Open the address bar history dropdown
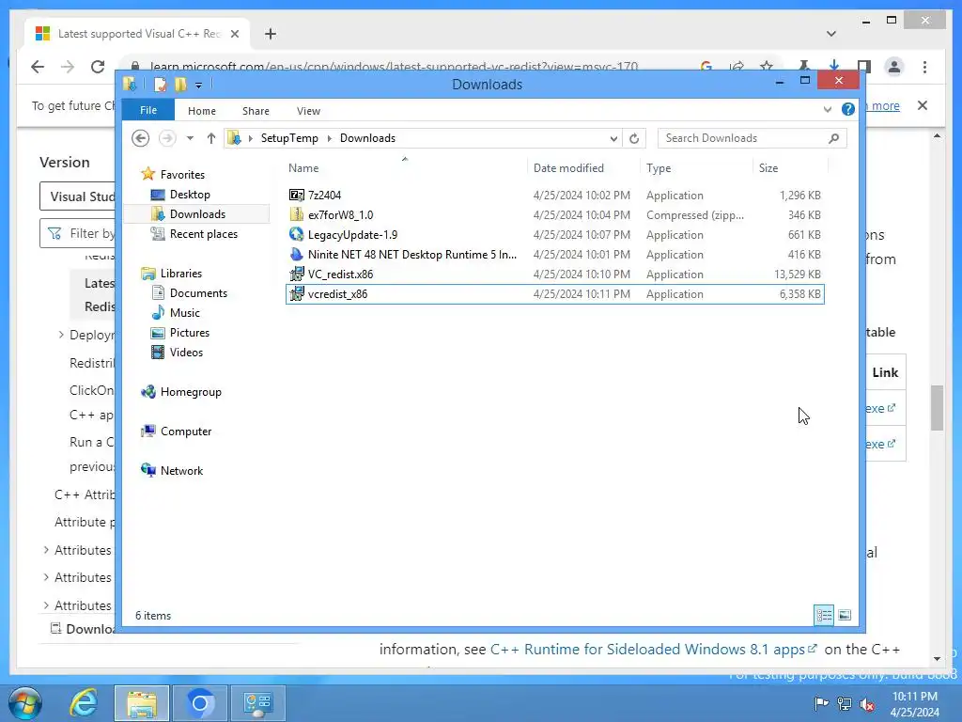Screen dimensions: 962x722 click(613, 139)
